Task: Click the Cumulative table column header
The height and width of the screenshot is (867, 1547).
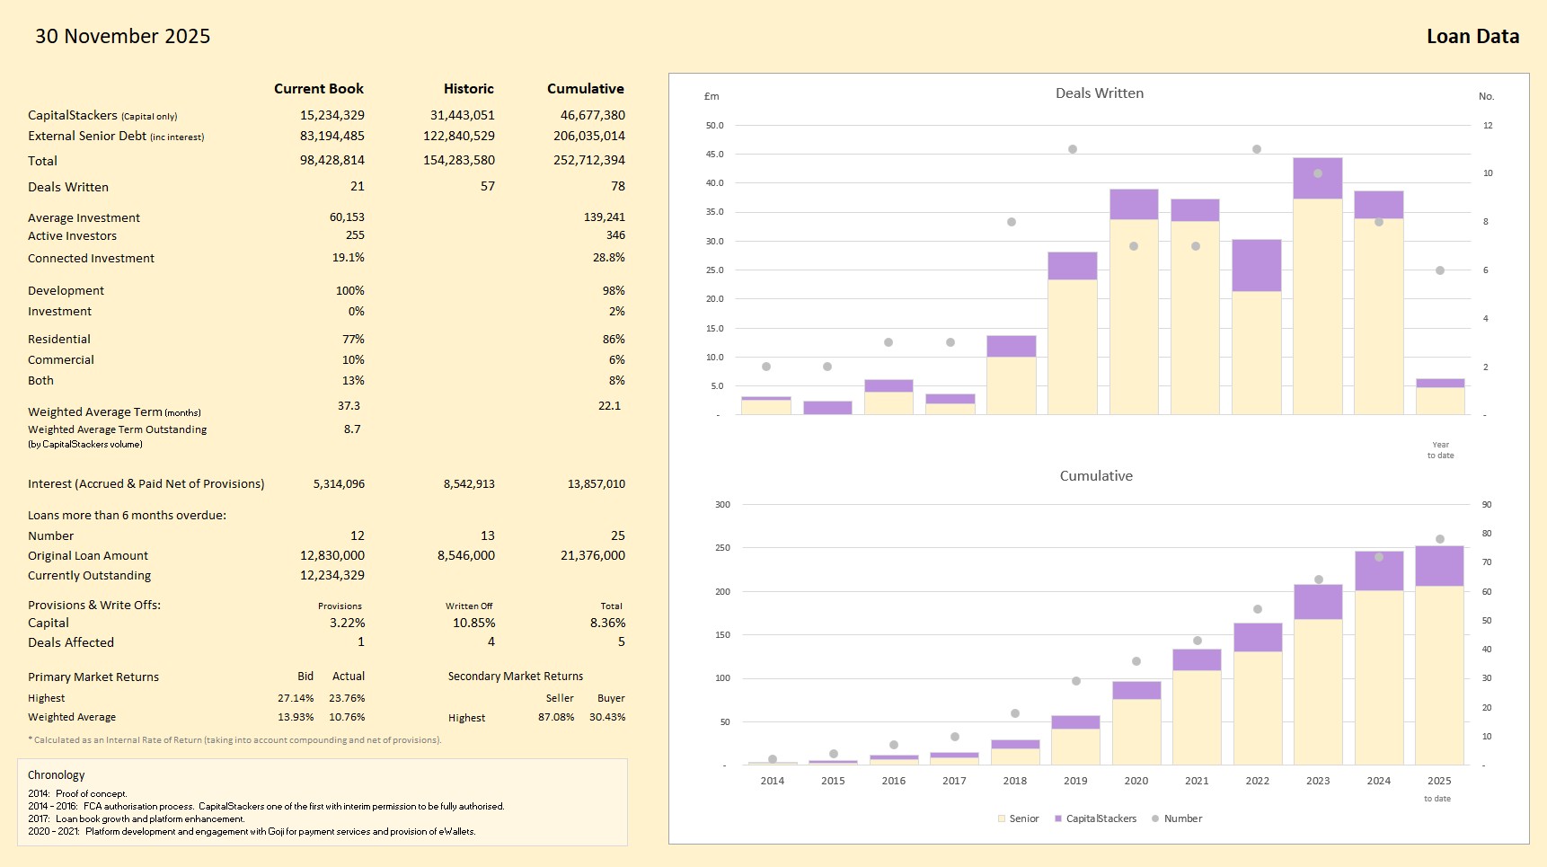Action: tap(585, 89)
